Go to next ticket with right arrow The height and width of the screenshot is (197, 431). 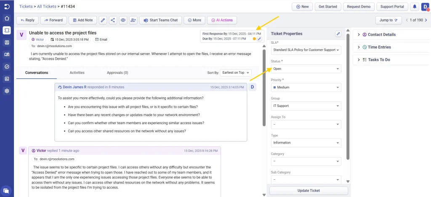point(426,20)
